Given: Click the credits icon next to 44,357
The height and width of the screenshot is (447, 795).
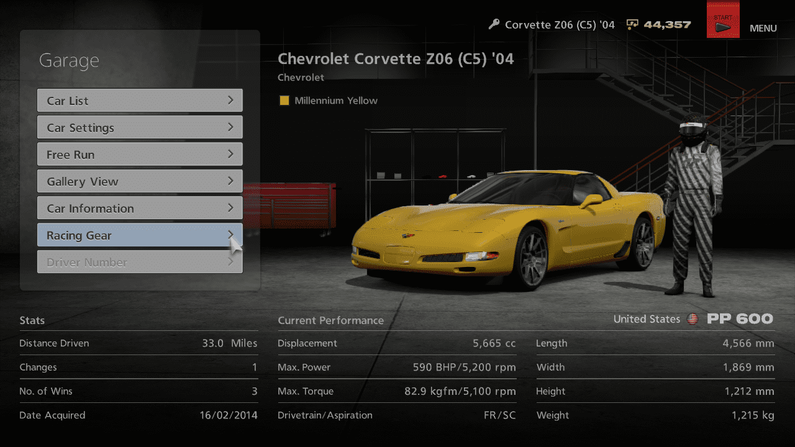Looking at the screenshot, I should [x=632, y=25].
